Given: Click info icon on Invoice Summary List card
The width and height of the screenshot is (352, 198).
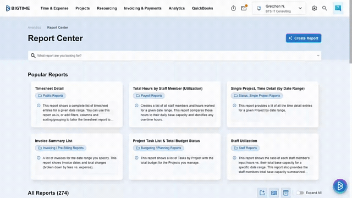Looking at the screenshot, I should (x=38, y=158).
